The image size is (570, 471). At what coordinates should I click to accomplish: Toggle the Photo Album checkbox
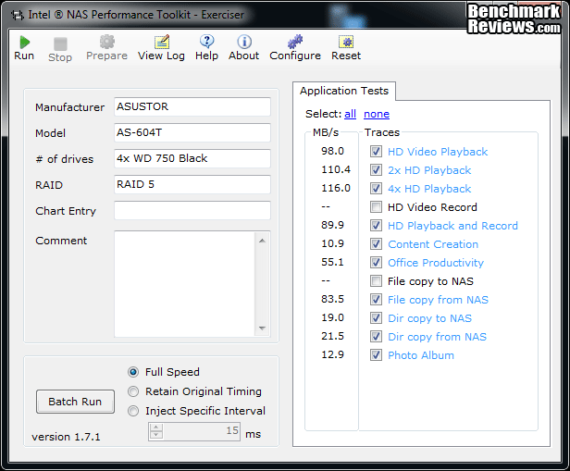376,355
